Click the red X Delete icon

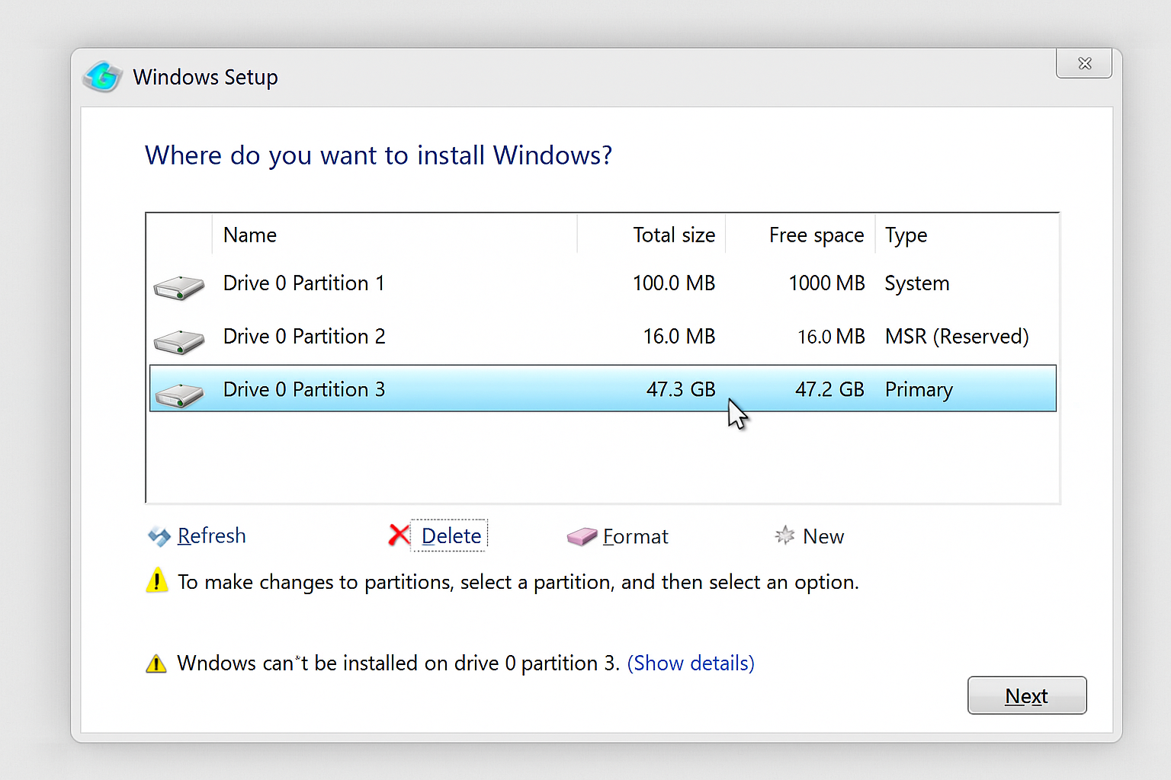[399, 535]
